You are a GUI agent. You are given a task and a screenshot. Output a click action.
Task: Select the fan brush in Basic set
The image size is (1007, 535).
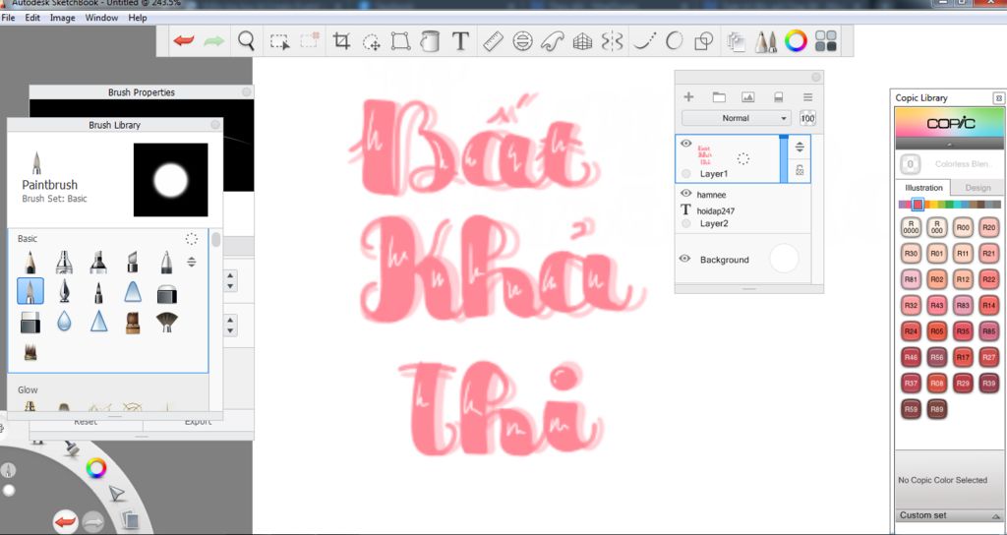(x=166, y=322)
